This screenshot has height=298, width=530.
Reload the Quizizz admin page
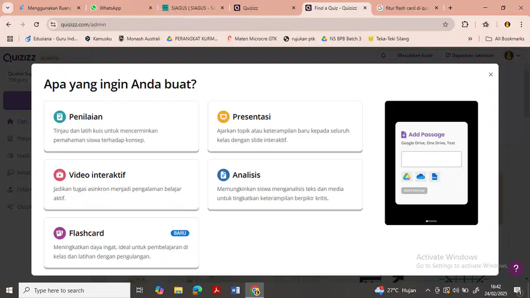coord(37,24)
